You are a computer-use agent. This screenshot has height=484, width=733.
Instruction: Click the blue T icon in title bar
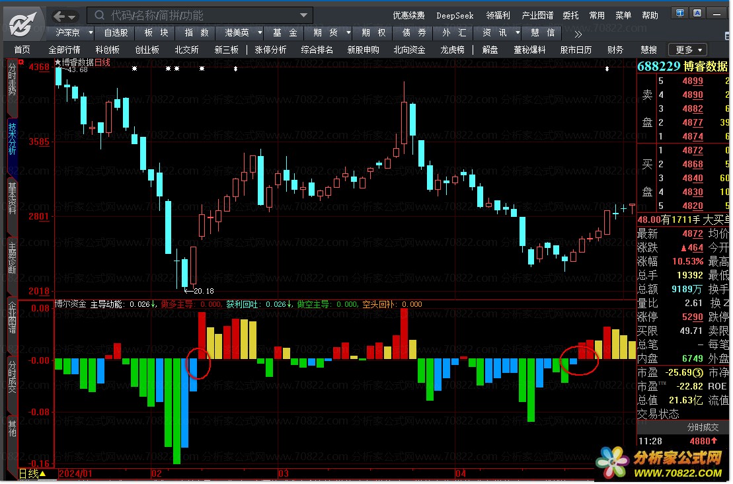pyautogui.click(x=679, y=13)
